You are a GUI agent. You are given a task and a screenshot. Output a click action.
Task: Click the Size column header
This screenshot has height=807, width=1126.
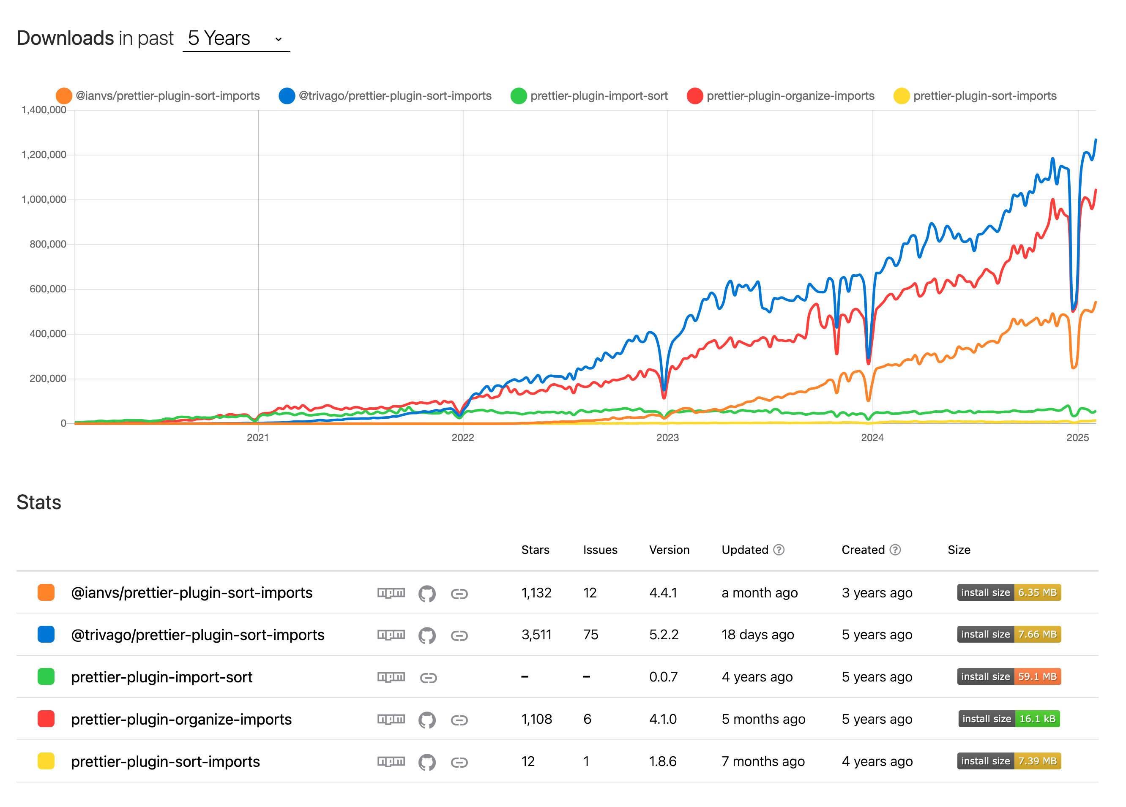point(959,550)
